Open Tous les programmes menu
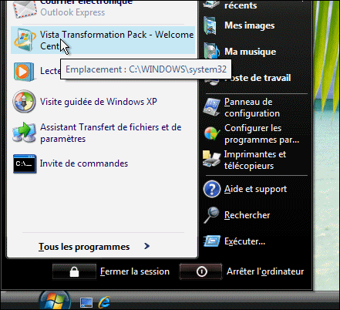 coord(84,247)
